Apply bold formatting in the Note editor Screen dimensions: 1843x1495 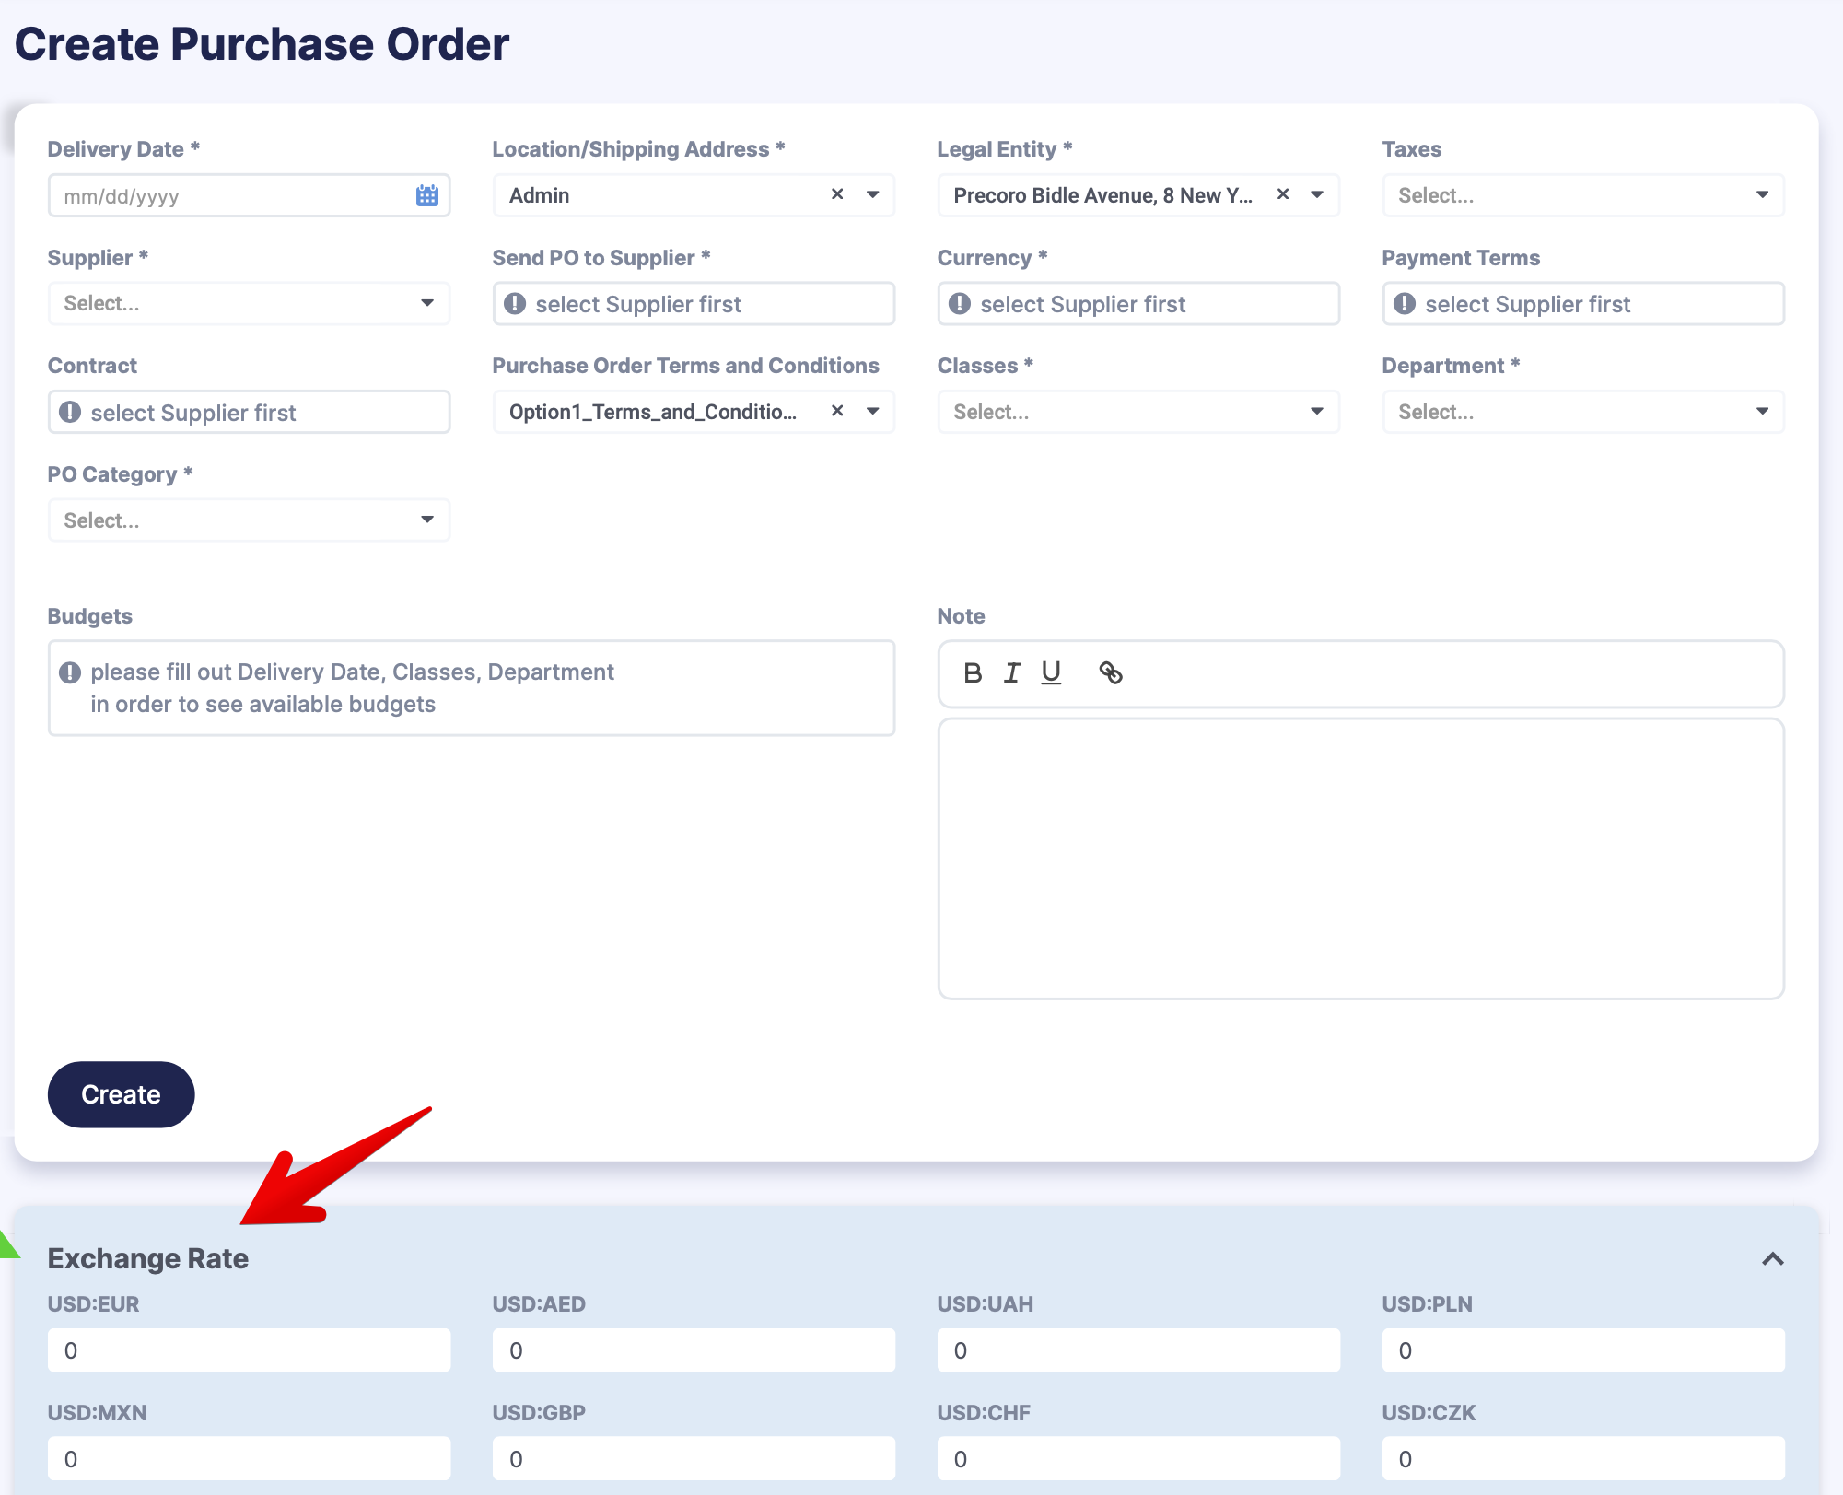(x=973, y=673)
